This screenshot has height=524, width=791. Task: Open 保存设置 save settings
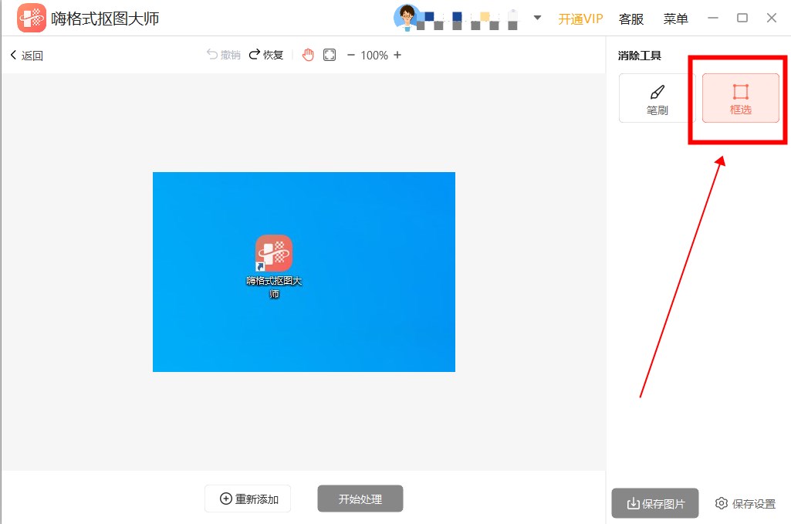[745, 503]
